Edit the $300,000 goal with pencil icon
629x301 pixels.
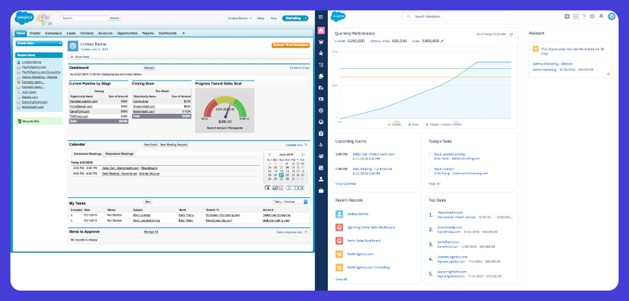click(x=442, y=41)
